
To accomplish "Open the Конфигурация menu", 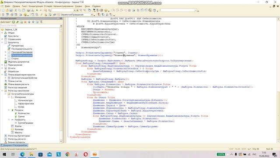I will click(x=35, y=6).
